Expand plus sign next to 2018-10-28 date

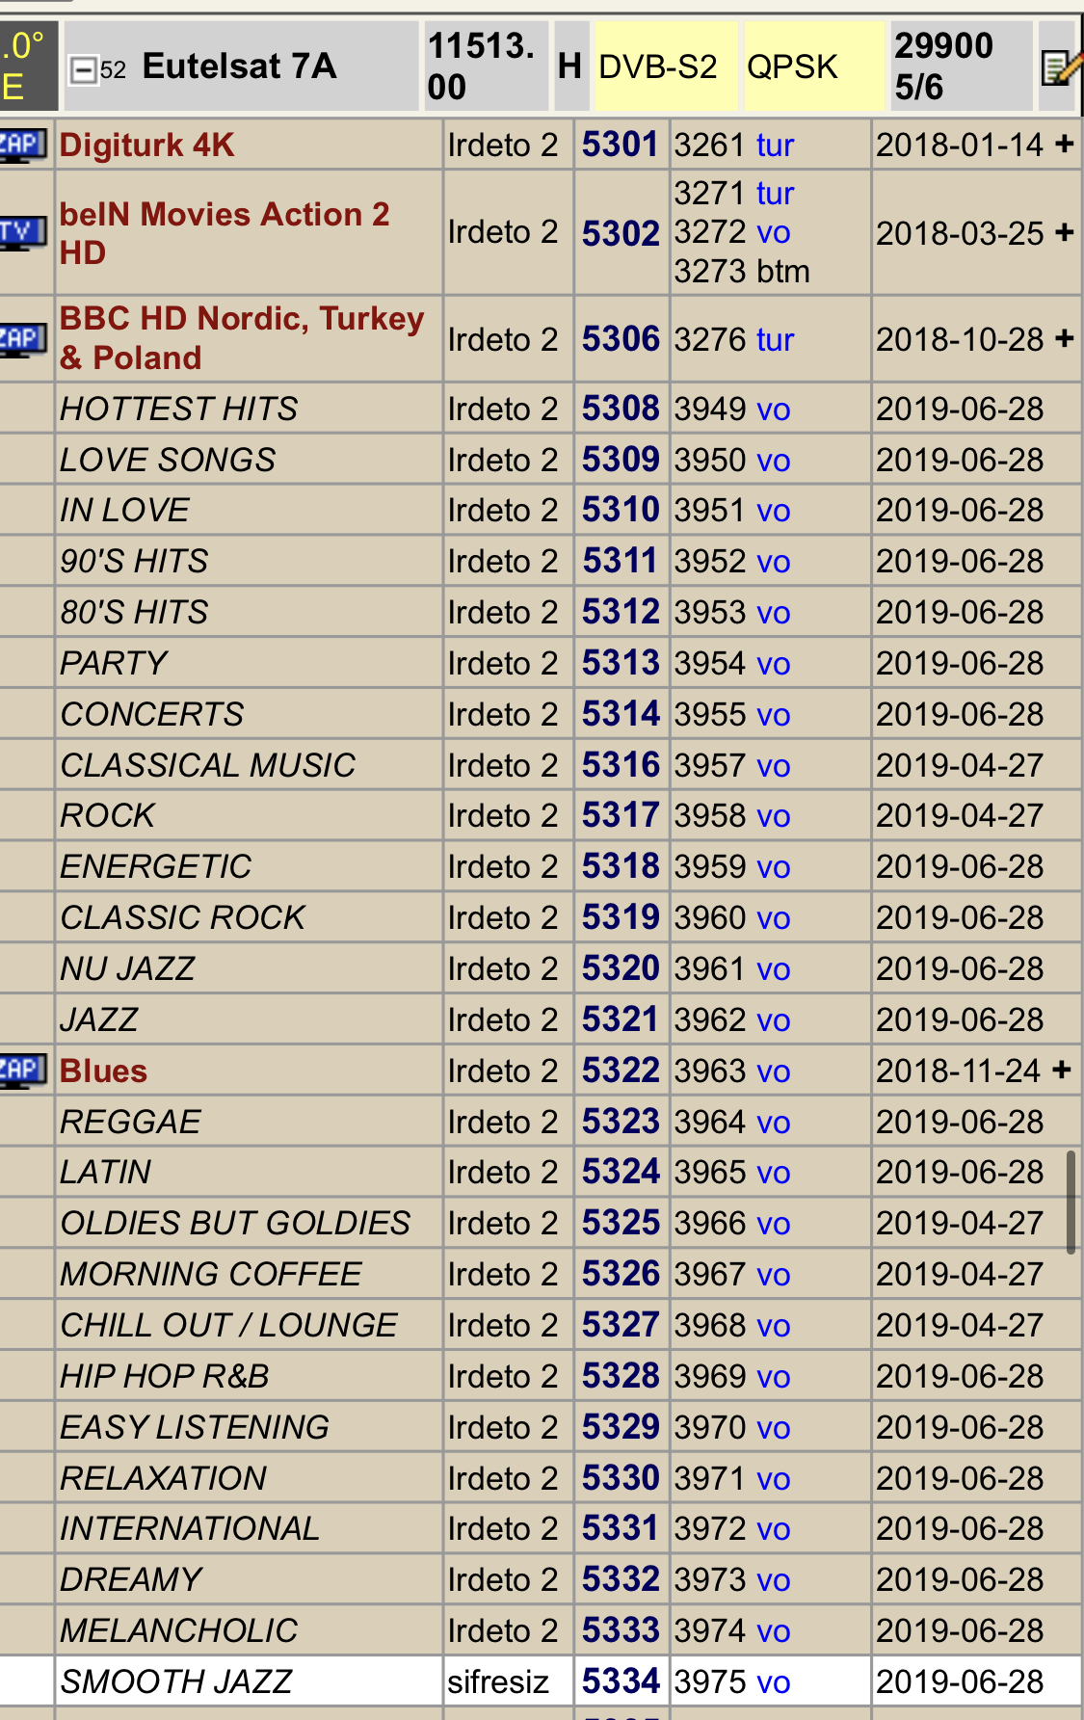pos(1065,338)
